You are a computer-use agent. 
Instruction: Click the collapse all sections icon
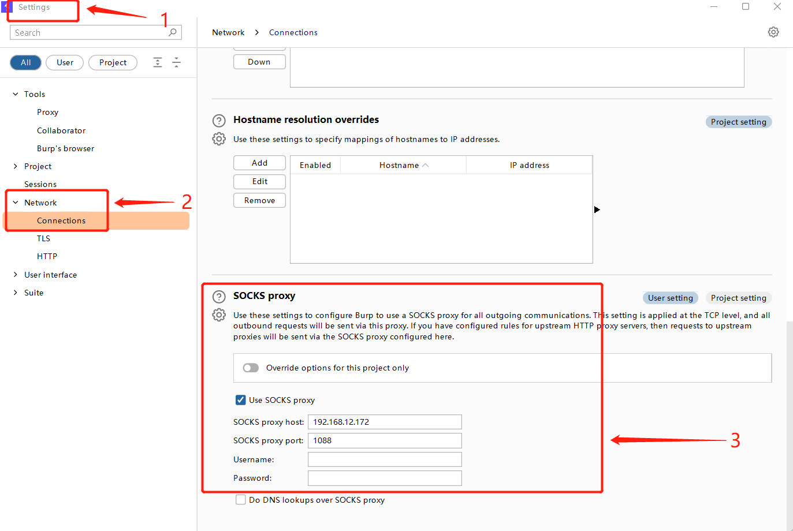pos(177,62)
